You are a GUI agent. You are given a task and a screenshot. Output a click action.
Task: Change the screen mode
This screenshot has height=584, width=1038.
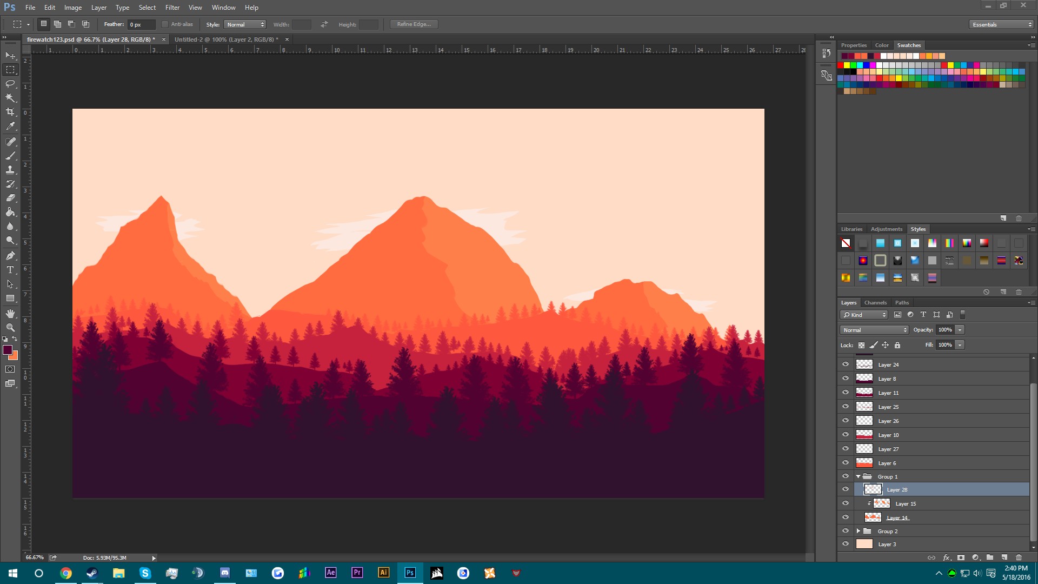coord(10,383)
